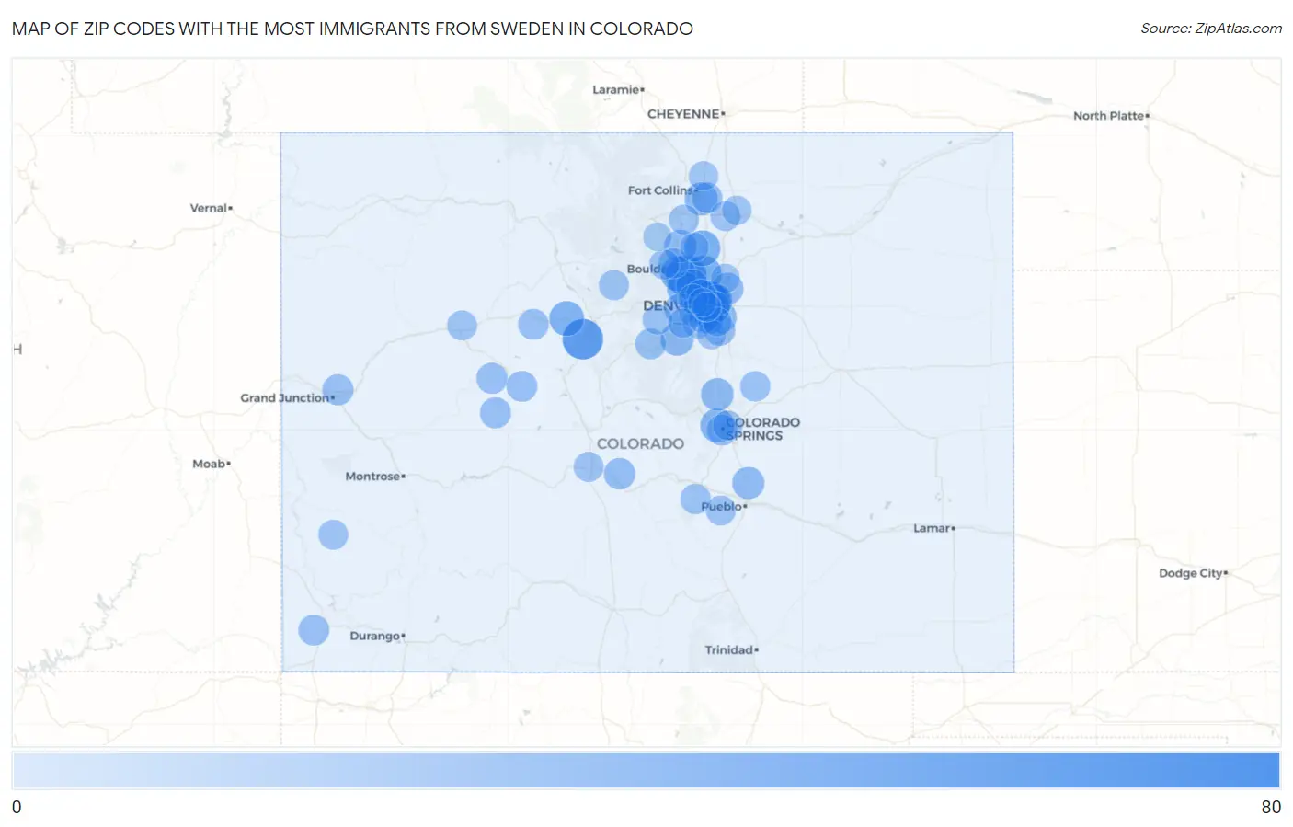Click the map title heading text
Screen dimensions: 1293x827
[x=352, y=29]
